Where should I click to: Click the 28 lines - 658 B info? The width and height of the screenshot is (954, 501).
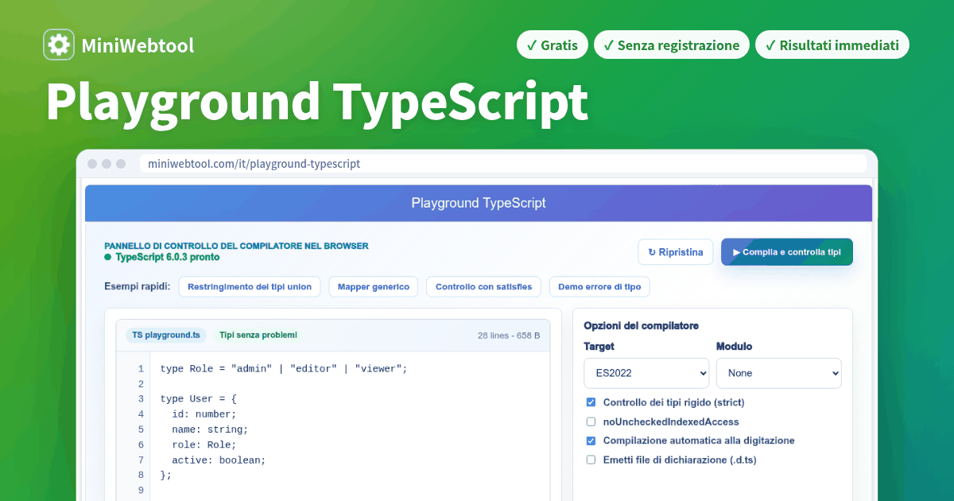pos(509,336)
